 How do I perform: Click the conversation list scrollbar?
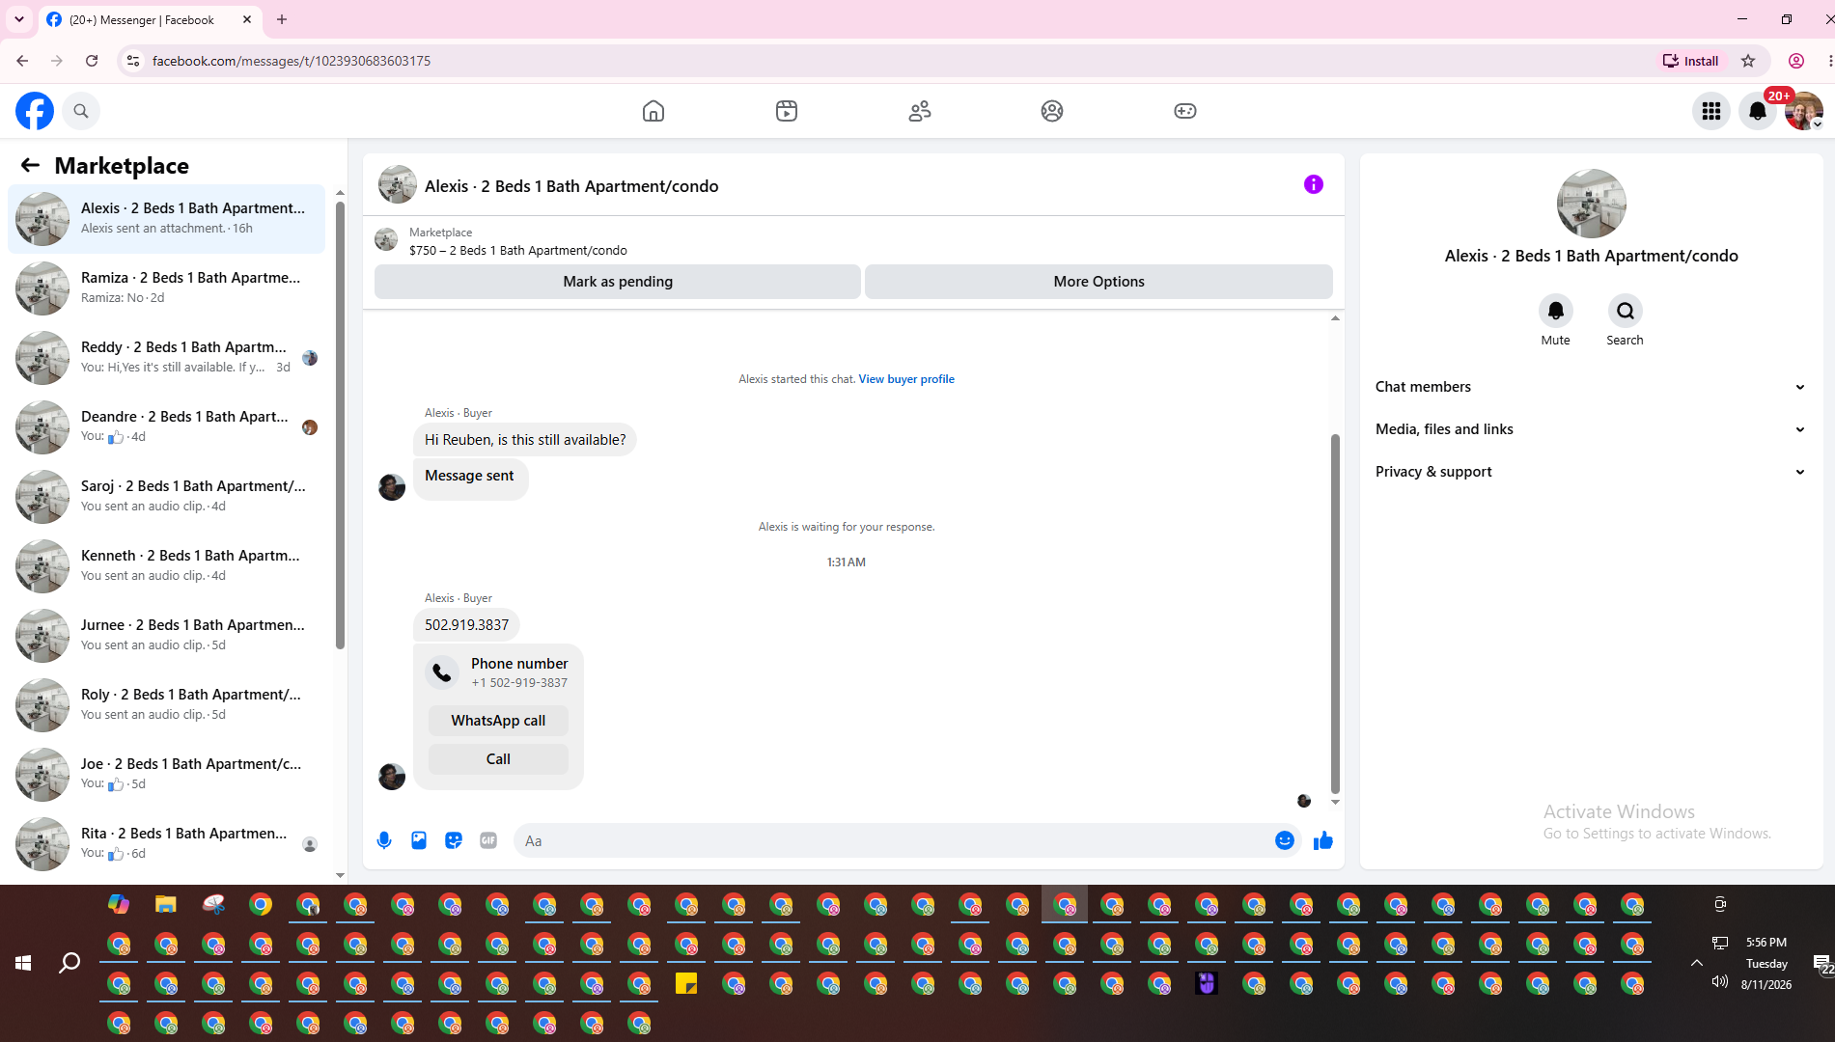point(340,425)
